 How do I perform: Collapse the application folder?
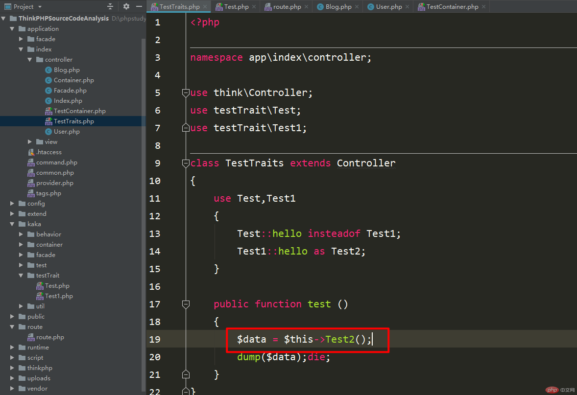(x=12, y=29)
